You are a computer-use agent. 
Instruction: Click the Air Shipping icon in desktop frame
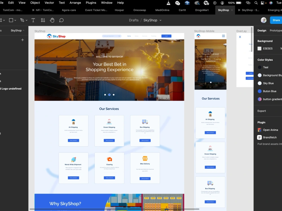[73, 122]
